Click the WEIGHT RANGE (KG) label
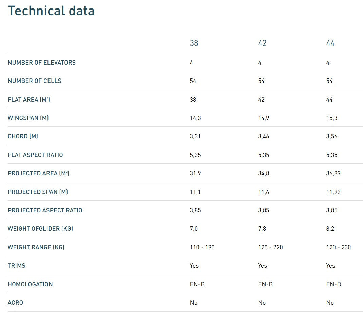Screen dimensions: 363x316 (x=36, y=247)
